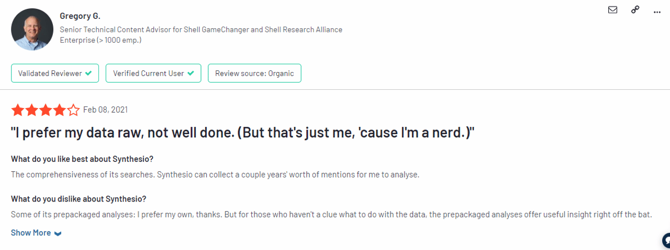Expand review with Show More chevron
The width and height of the screenshot is (670, 250).
click(58, 233)
